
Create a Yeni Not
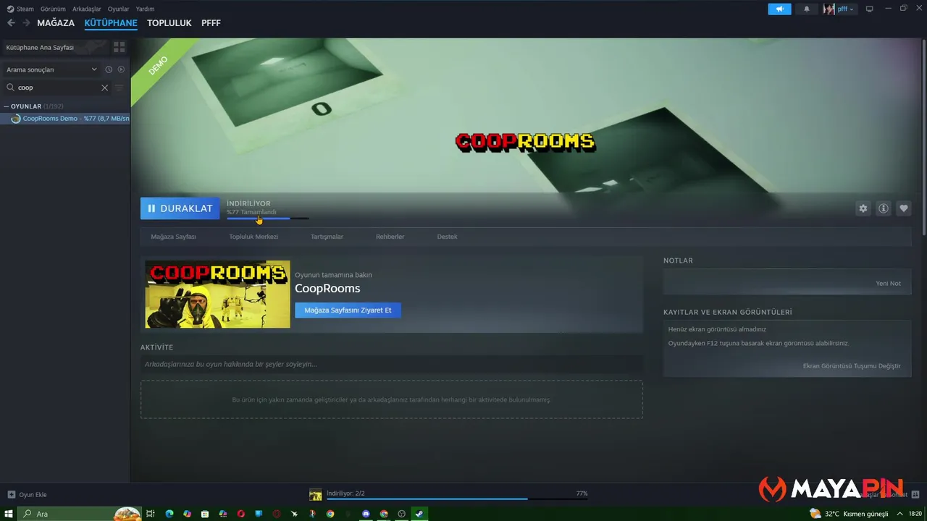(889, 284)
